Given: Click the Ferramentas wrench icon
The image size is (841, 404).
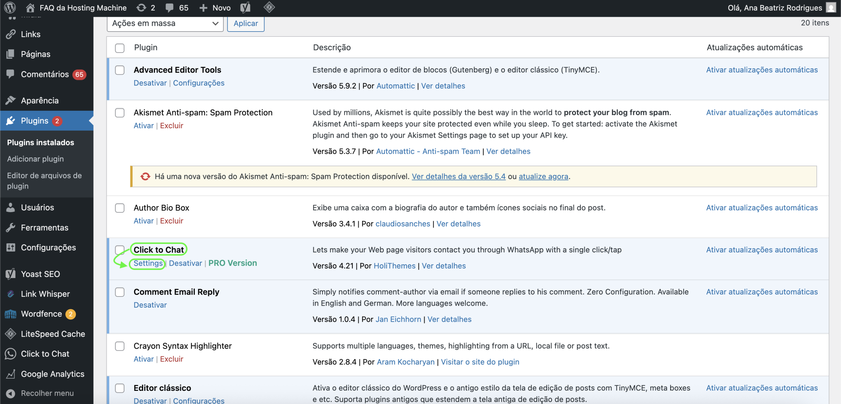Looking at the screenshot, I should (11, 227).
